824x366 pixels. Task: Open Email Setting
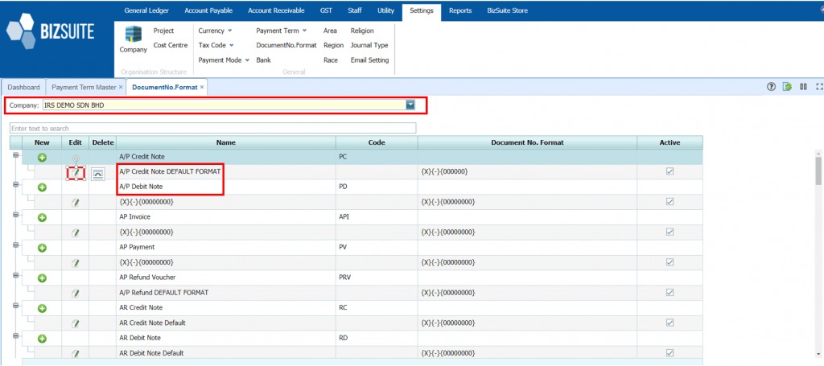pos(369,60)
